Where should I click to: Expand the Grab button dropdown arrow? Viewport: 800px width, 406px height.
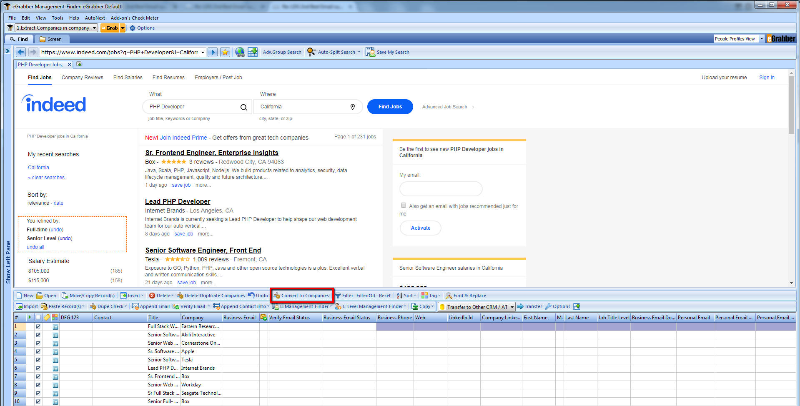tap(123, 28)
